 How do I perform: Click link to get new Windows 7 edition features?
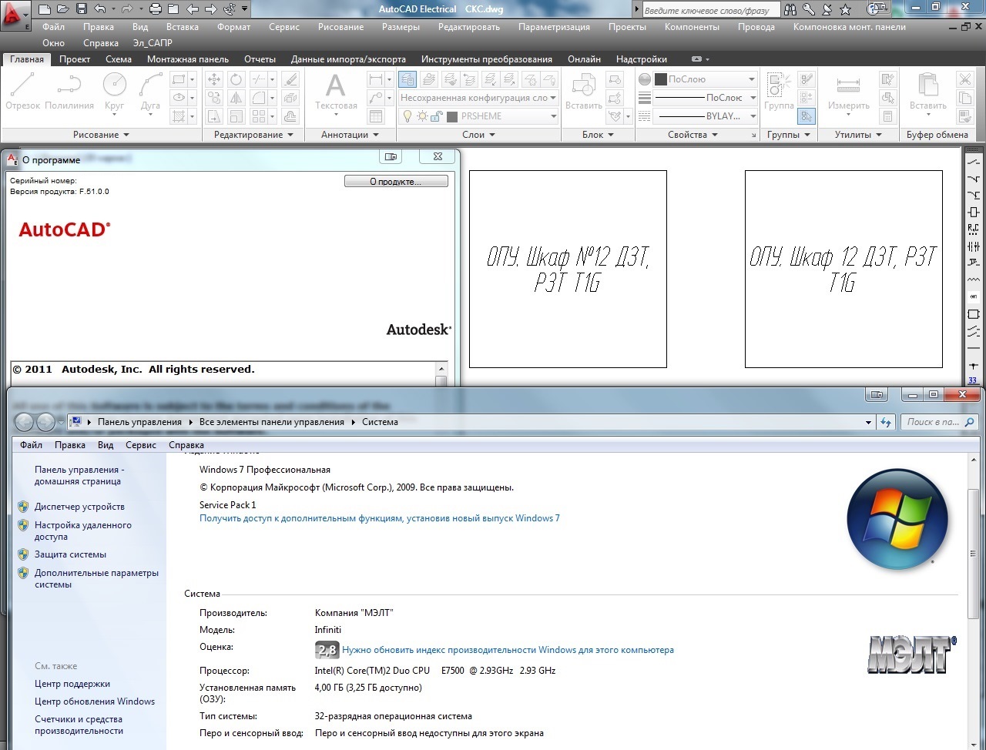[380, 518]
